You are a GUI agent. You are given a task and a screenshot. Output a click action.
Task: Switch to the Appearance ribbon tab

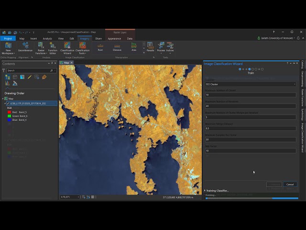114,38
